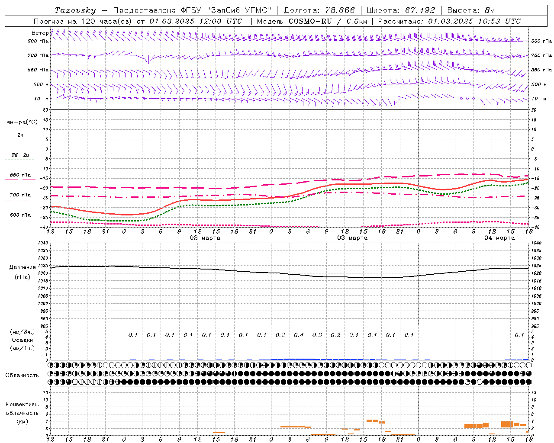The width and height of the screenshot is (554, 443).
Task: Click the 10 м label on left wind axis
Action: [x=42, y=99]
